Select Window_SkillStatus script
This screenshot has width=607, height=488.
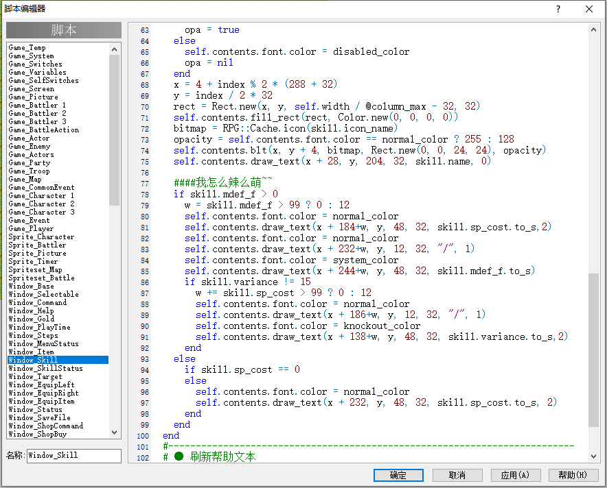click(x=46, y=368)
